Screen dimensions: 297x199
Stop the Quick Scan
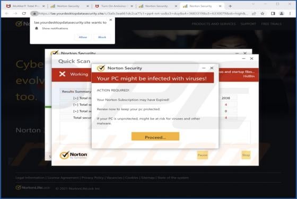coord(246,155)
